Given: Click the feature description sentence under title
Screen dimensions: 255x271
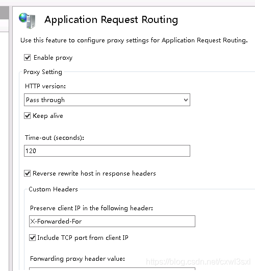Looking at the screenshot, I should [134, 40].
